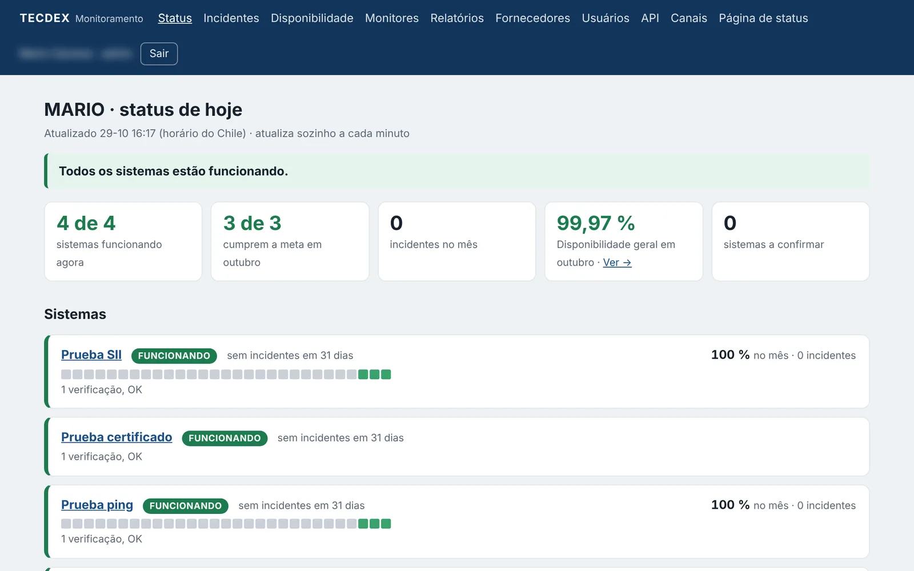Open the Status menu item
The width and height of the screenshot is (914, 571).
click(x=175, y=18)
